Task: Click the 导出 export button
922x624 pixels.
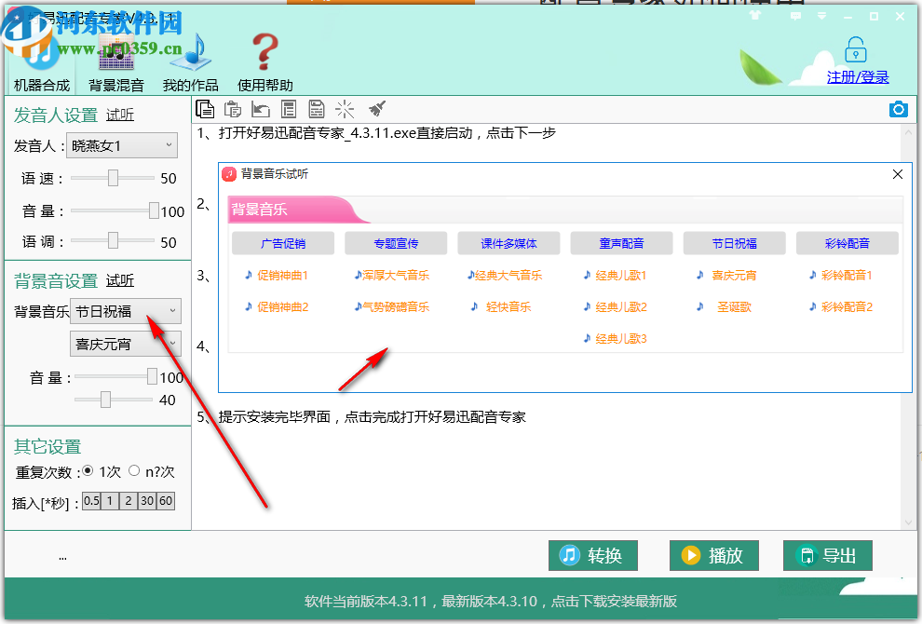Action: click(827, 555)
